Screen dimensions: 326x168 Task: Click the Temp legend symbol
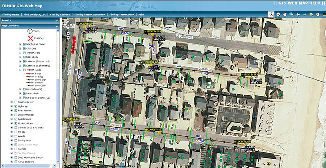[x=30, y=31]
